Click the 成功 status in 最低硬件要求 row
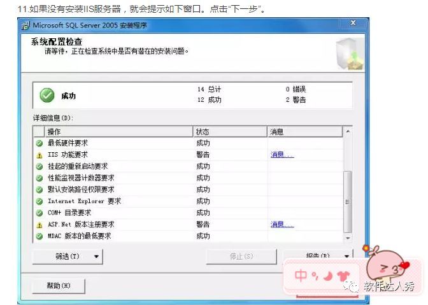The height and width of the screenshot is (305, 428). pos(203,143)
